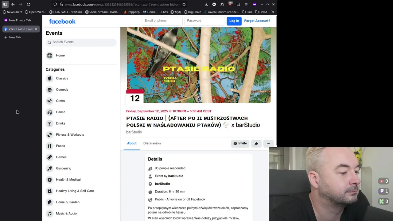
Task: Select the Crafts category
Action: [x=81, y=101]
